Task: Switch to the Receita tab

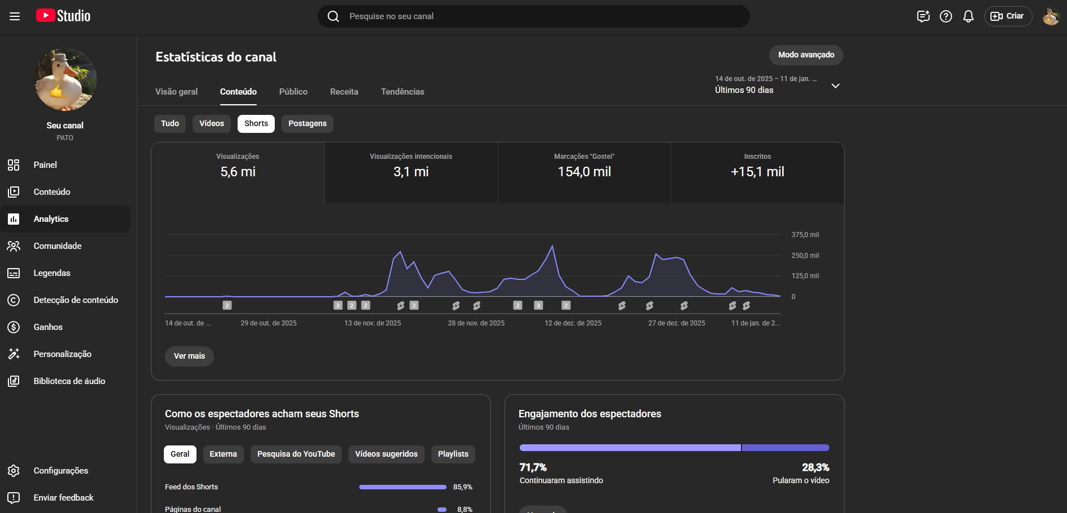Action: [343, 92]
